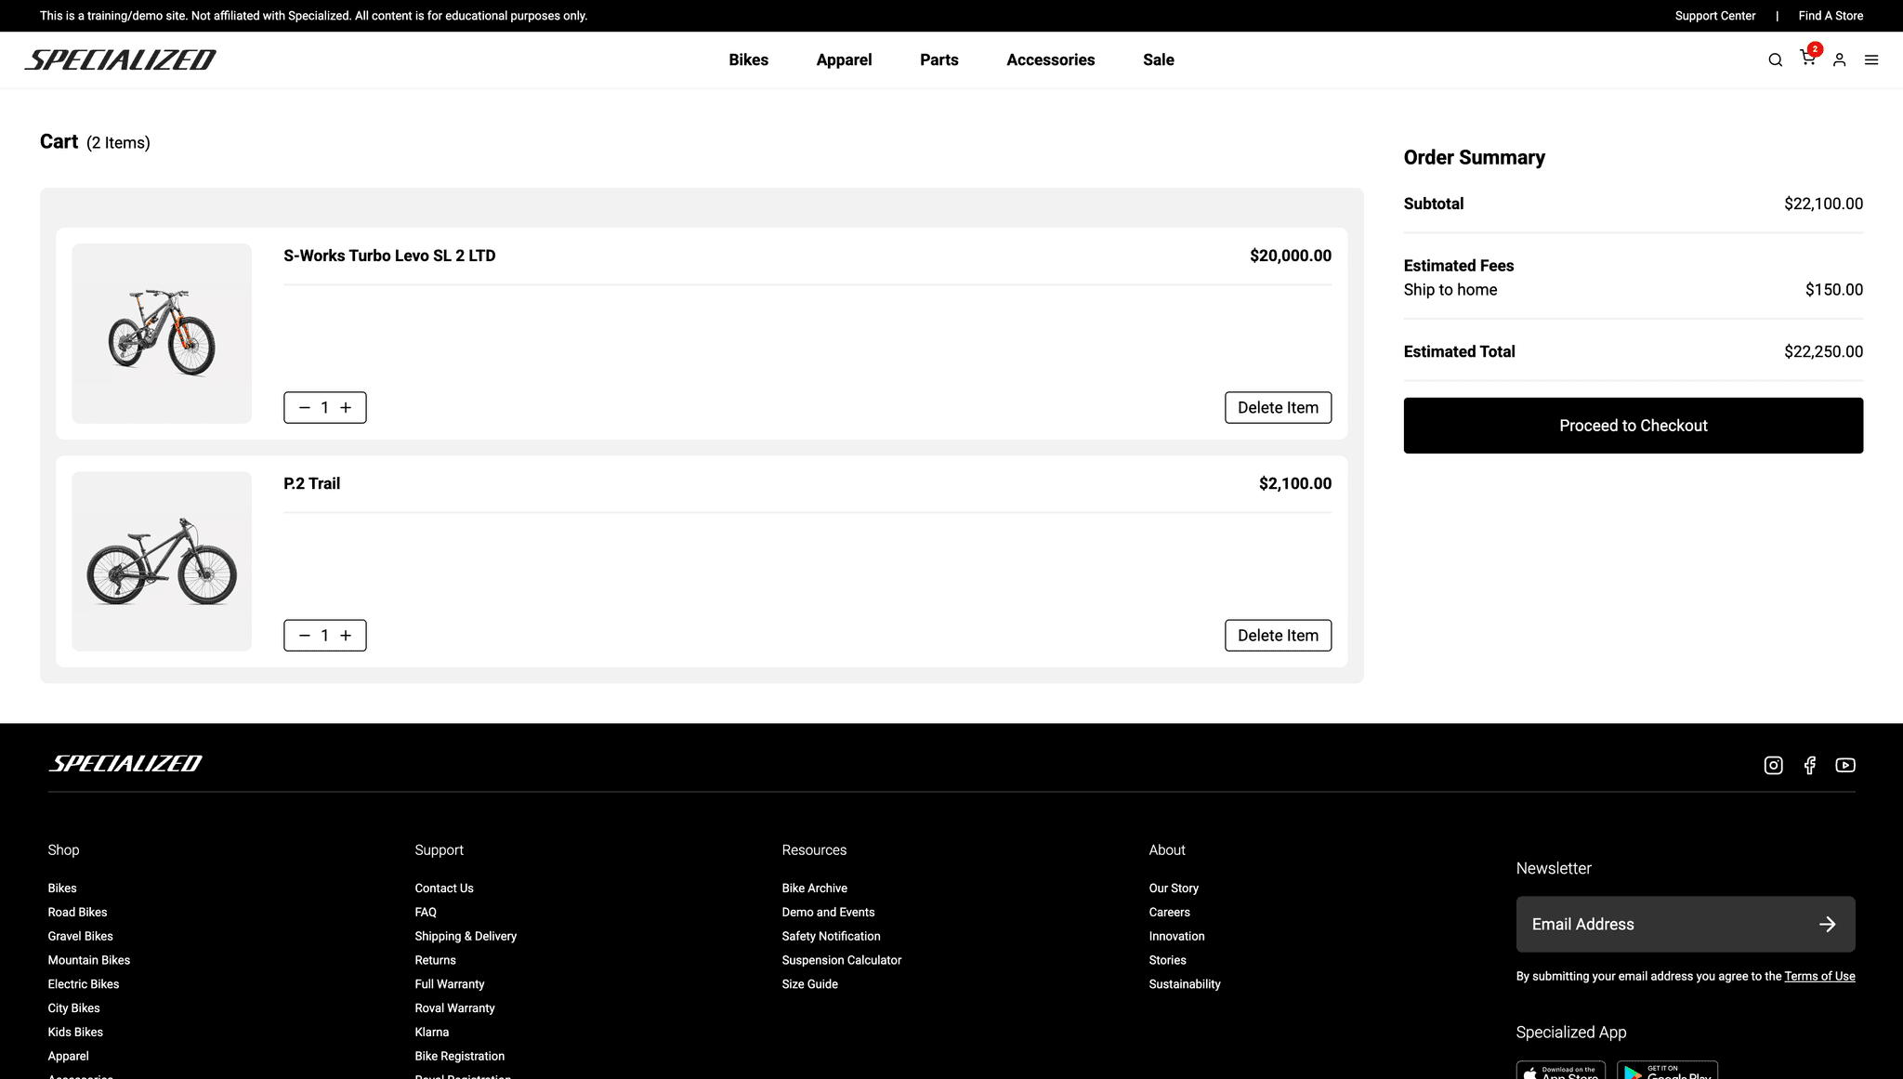
Task: Increase quantity of S-Works Turbo Levo
Action: pos(346,408)
